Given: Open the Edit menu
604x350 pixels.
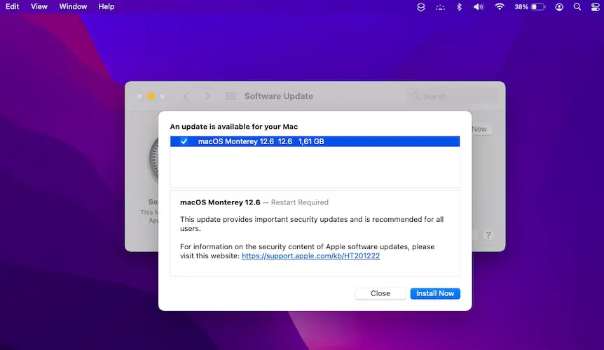Looking at the screenshot, I should click(x=13, y=6).
